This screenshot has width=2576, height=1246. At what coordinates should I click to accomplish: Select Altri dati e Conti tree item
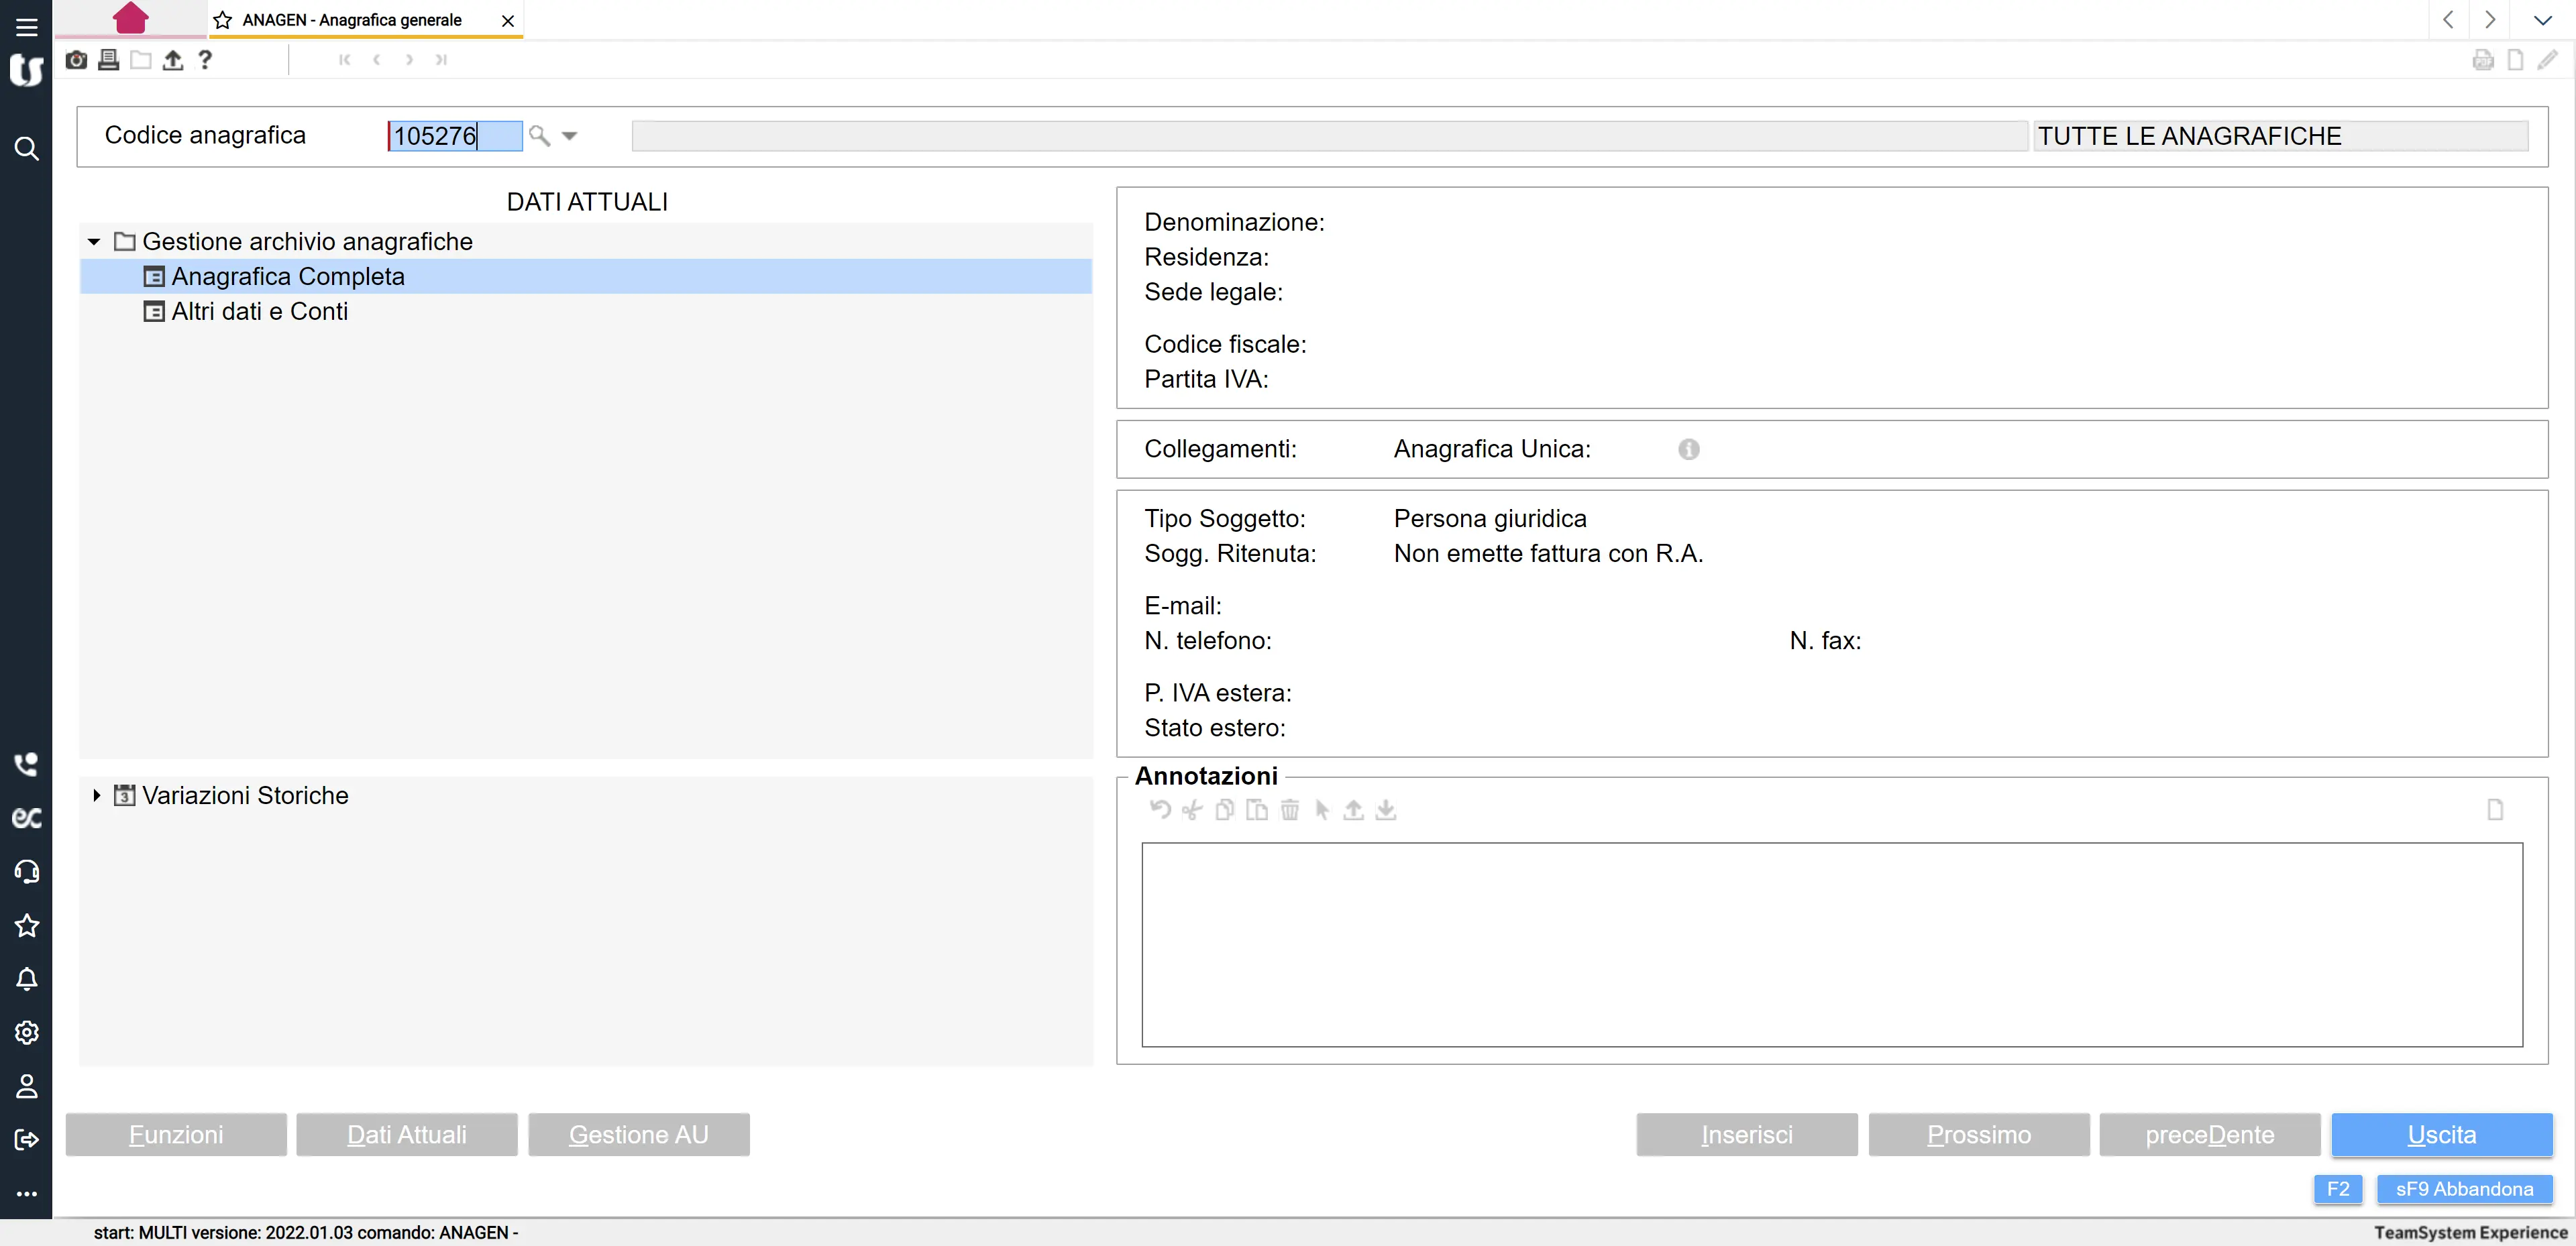pos(259,312)
